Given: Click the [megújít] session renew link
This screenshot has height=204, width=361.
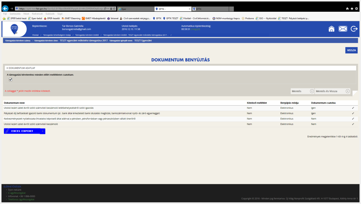Looking at the screenshot, I should 195,29.
